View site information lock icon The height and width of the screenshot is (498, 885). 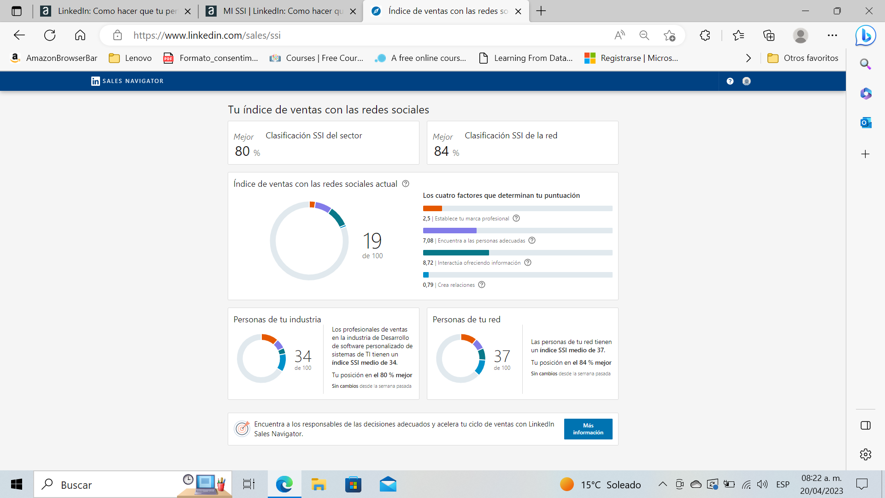118,35
